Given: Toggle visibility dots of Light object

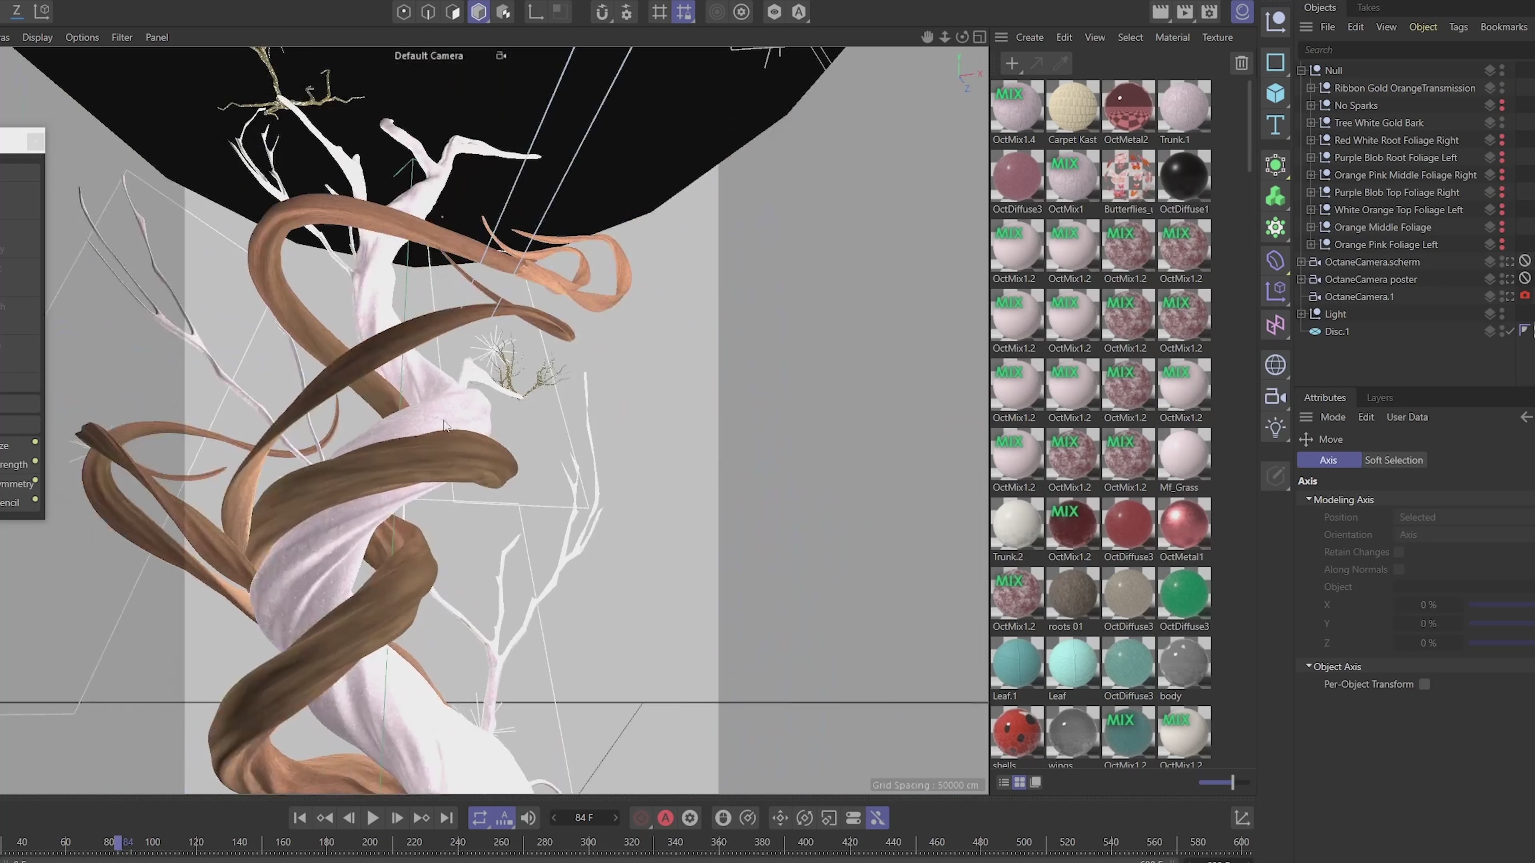Looking at the screenshot, I should [1502, 314].
